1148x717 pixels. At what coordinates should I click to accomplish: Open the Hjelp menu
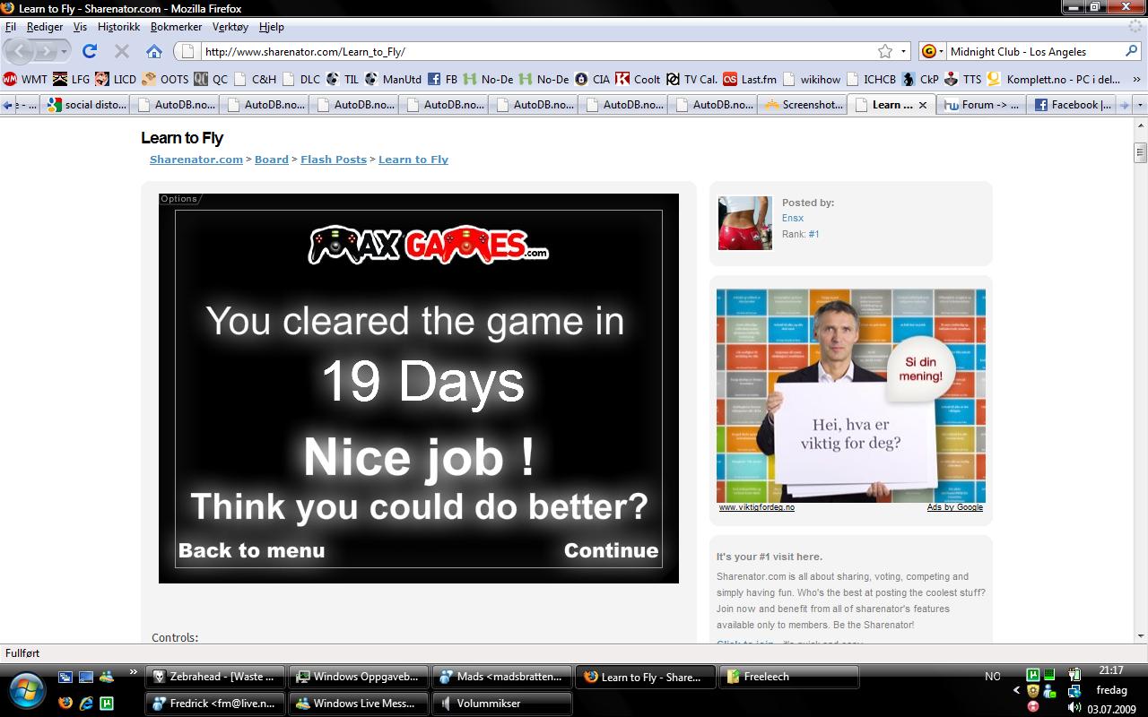[x=271, y=27]
